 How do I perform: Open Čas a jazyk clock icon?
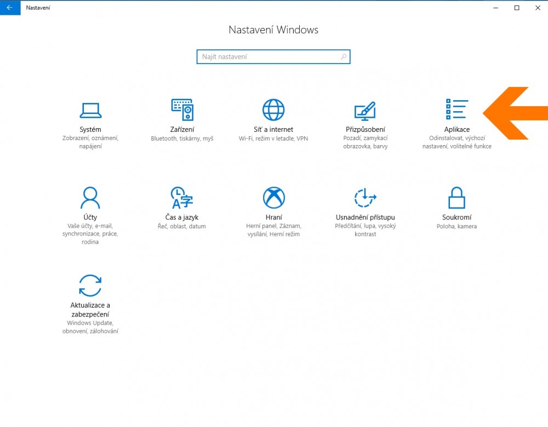point(182,197)
